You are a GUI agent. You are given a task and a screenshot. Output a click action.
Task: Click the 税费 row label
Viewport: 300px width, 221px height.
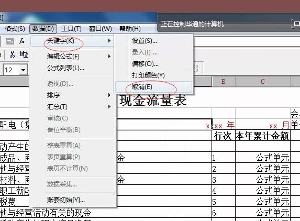tap(8, 202)
